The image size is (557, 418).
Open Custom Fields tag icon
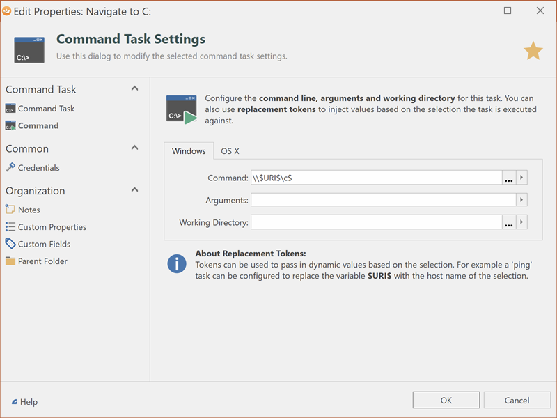(10, 244)
